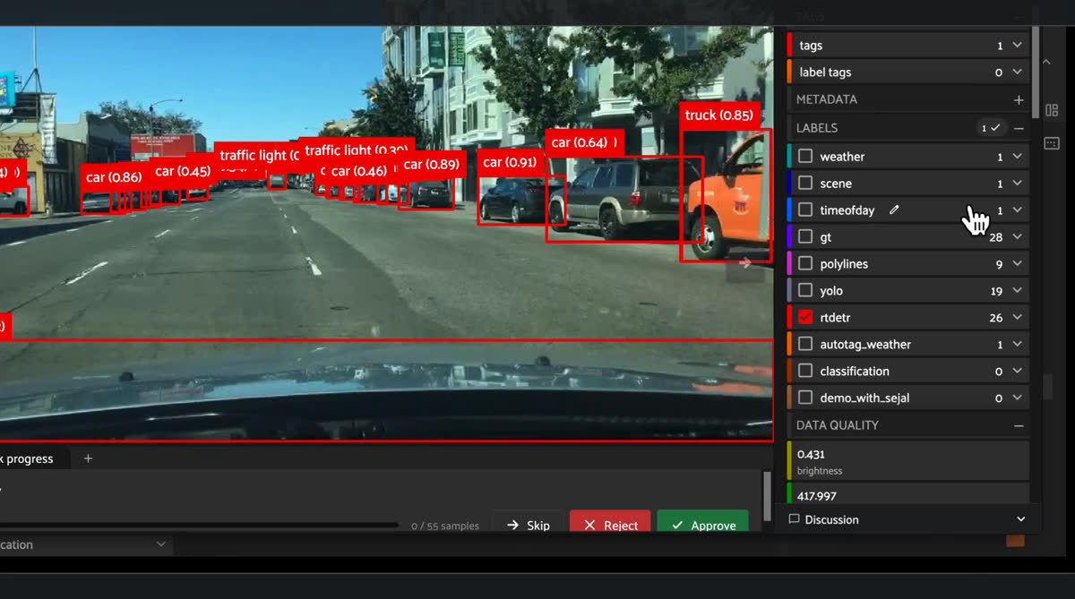The width and height of the screenshot is (1075, 599).
Task: Collapse the DATA QUALITY section
Action: (x=1019, y=425)
